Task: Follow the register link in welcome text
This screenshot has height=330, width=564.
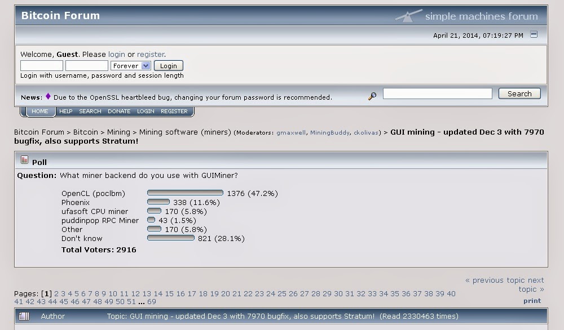Action: [x=151, y=54]
